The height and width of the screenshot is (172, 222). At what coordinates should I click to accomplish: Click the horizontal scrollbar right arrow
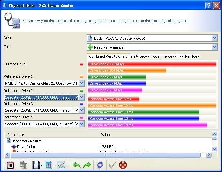[209, 155]
